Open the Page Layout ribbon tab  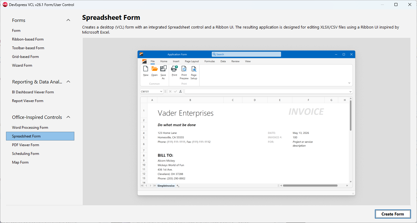pos(192,61)
